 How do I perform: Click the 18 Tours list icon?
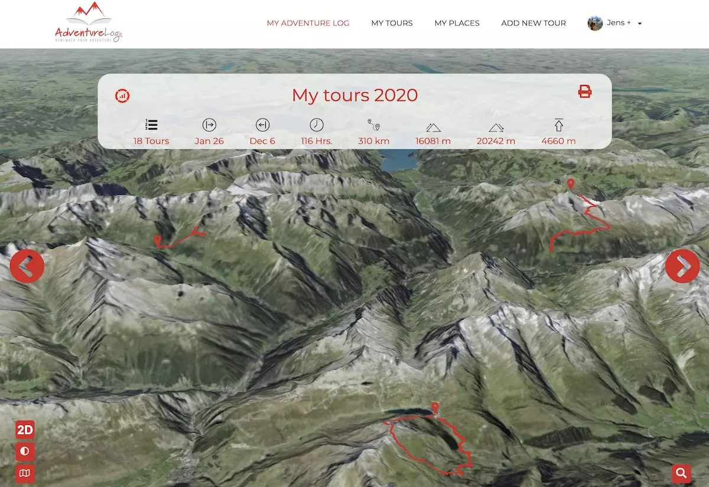pyautogui.click(x=151, y=125)
